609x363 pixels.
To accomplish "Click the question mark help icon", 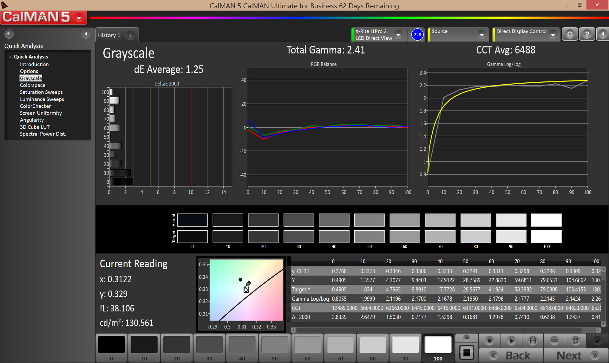I will coord(587,34).
